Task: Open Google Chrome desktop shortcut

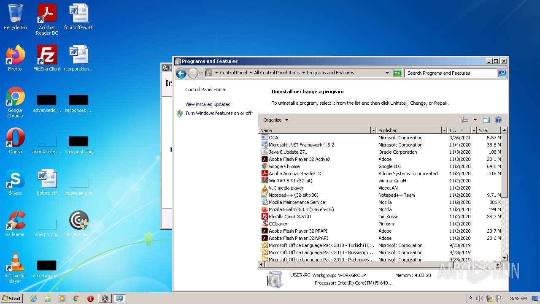Action: [15, 102]
